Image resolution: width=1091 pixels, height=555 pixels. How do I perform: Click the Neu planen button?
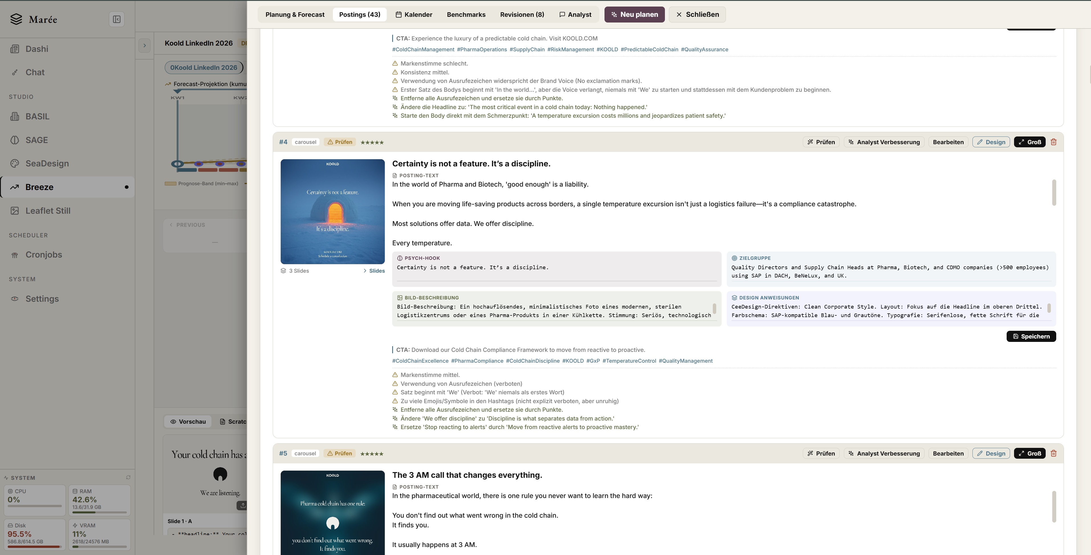tap(634, 15)
